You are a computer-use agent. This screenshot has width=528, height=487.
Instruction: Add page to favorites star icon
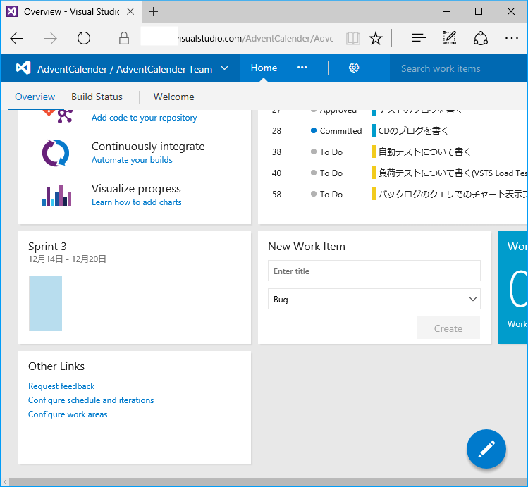[x=376, y=38]
